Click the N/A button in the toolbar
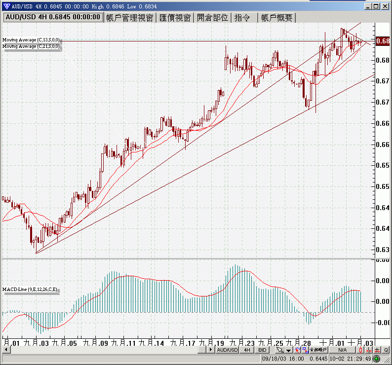Image resolution: width=392 pixels, height=365 pixels. (343, 350)
